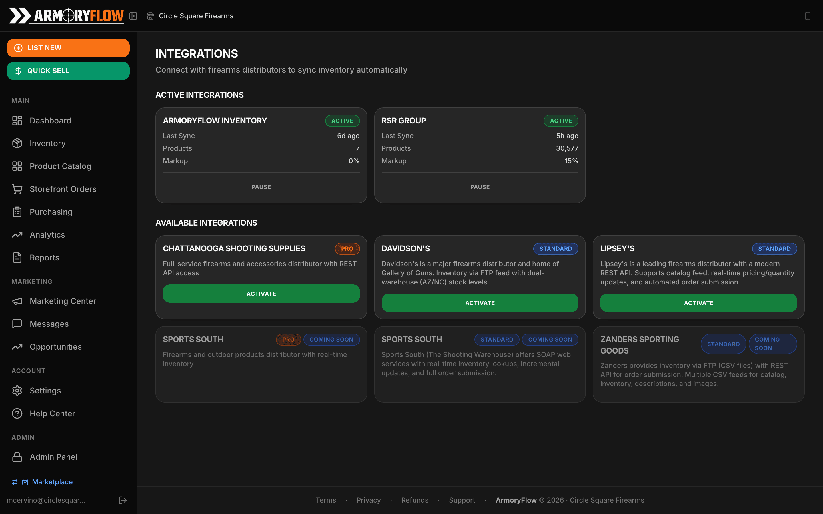Open the Dashboard icon
823x514 pixels.
[x=17, y=120]
